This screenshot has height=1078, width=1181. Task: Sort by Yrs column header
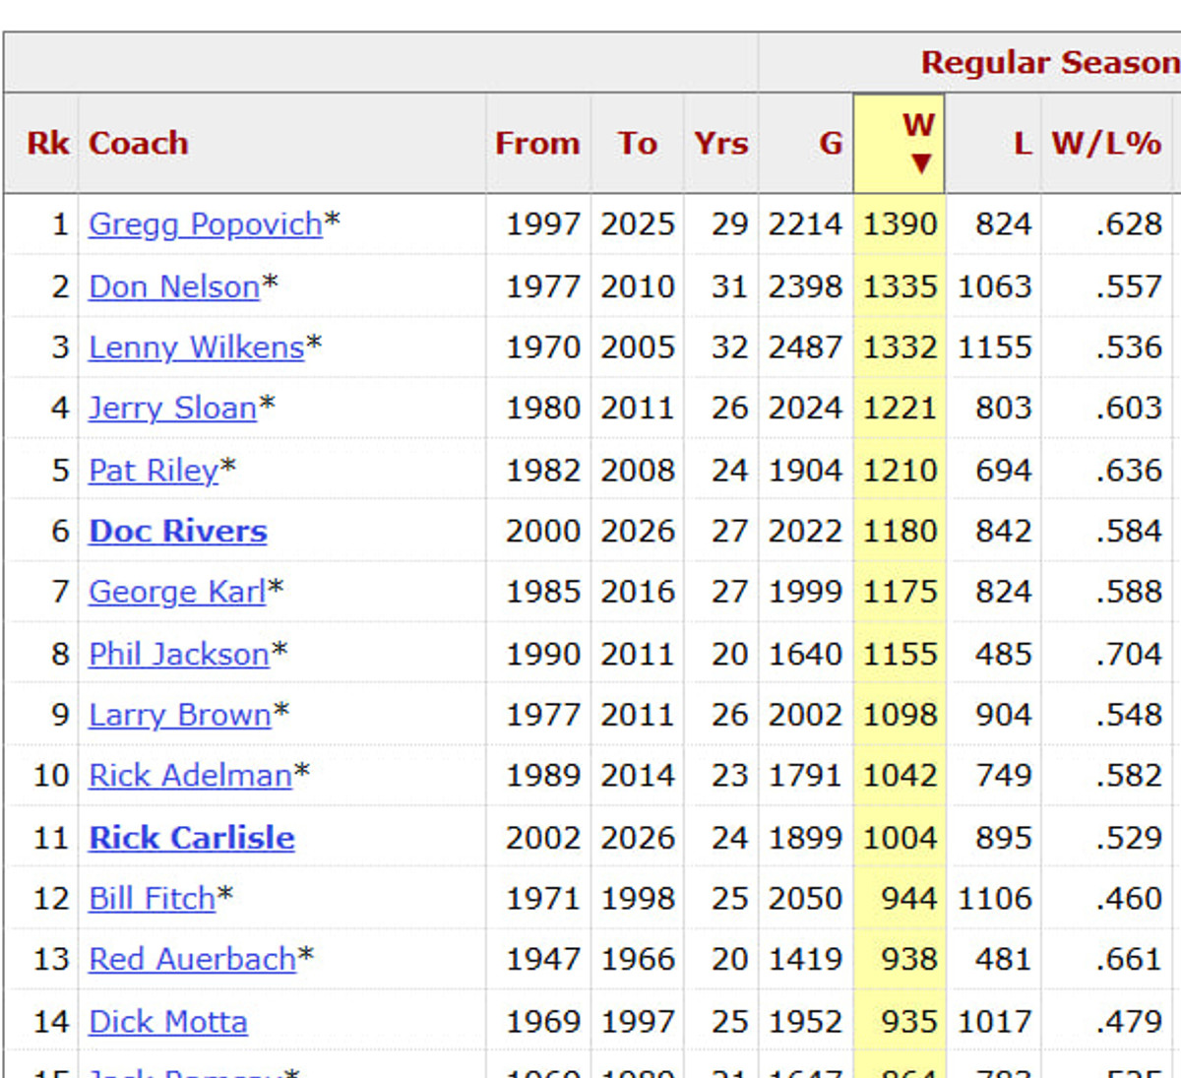point(720,144)
